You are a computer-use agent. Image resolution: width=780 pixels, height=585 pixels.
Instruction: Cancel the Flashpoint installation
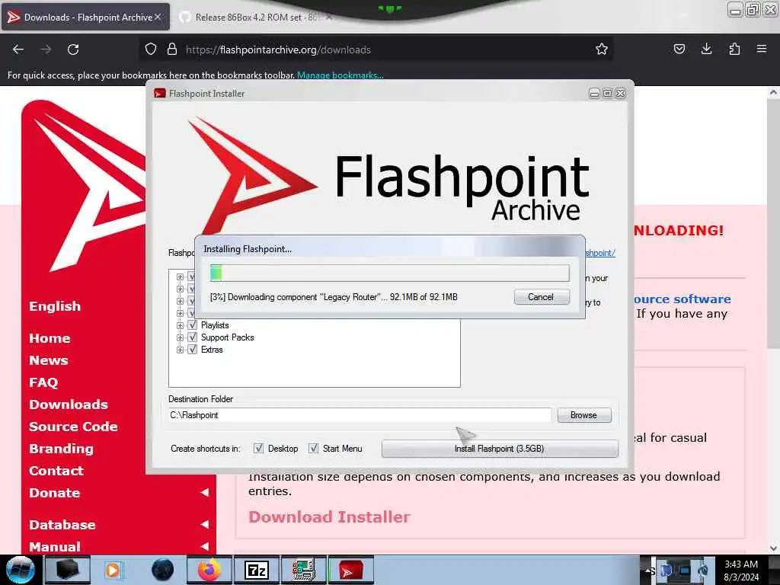point(542,297)
